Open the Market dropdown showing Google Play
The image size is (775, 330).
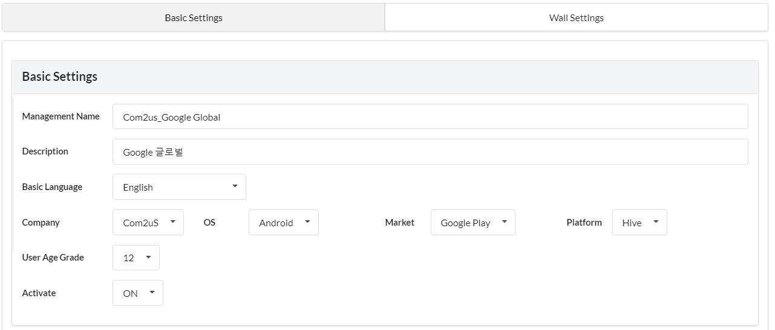(x=473, y=223)
